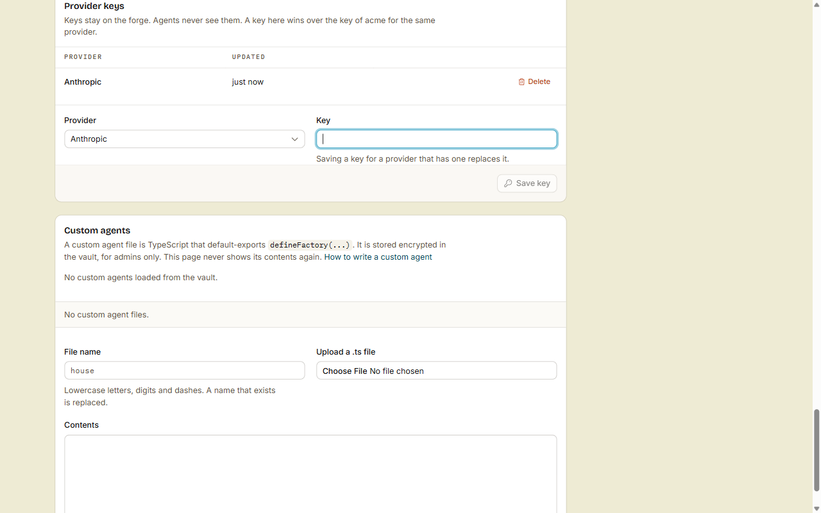This screenshot has height=513, width=821.
Task: Click the vertical scrollbar thumb
Action: pos(817,450)
